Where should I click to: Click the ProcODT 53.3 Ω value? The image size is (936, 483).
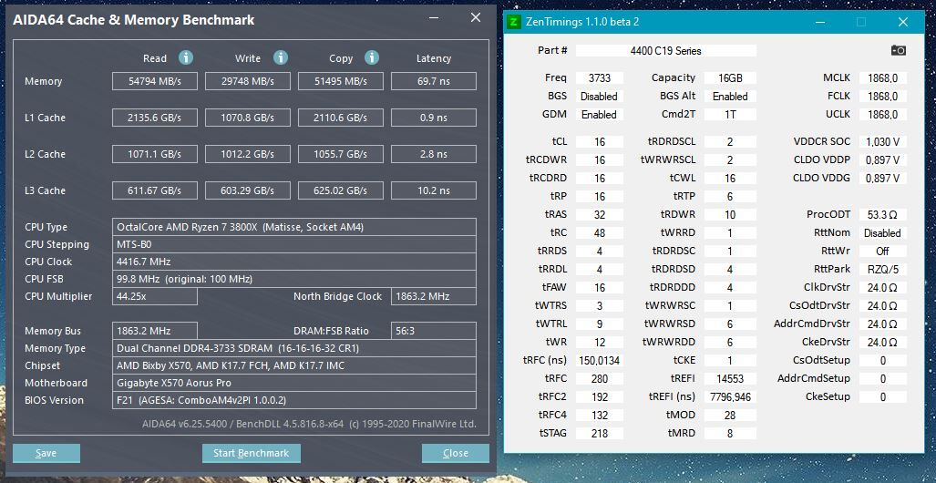click(883, 215)
